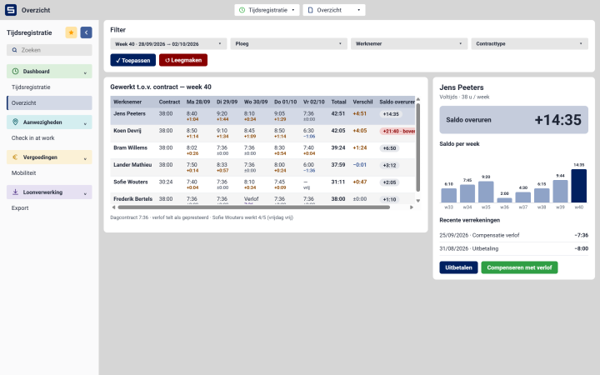This screenshot has width=600, height=375.
Task: Click the document icon in Overzicht dropdown
Action: [310, 10]
